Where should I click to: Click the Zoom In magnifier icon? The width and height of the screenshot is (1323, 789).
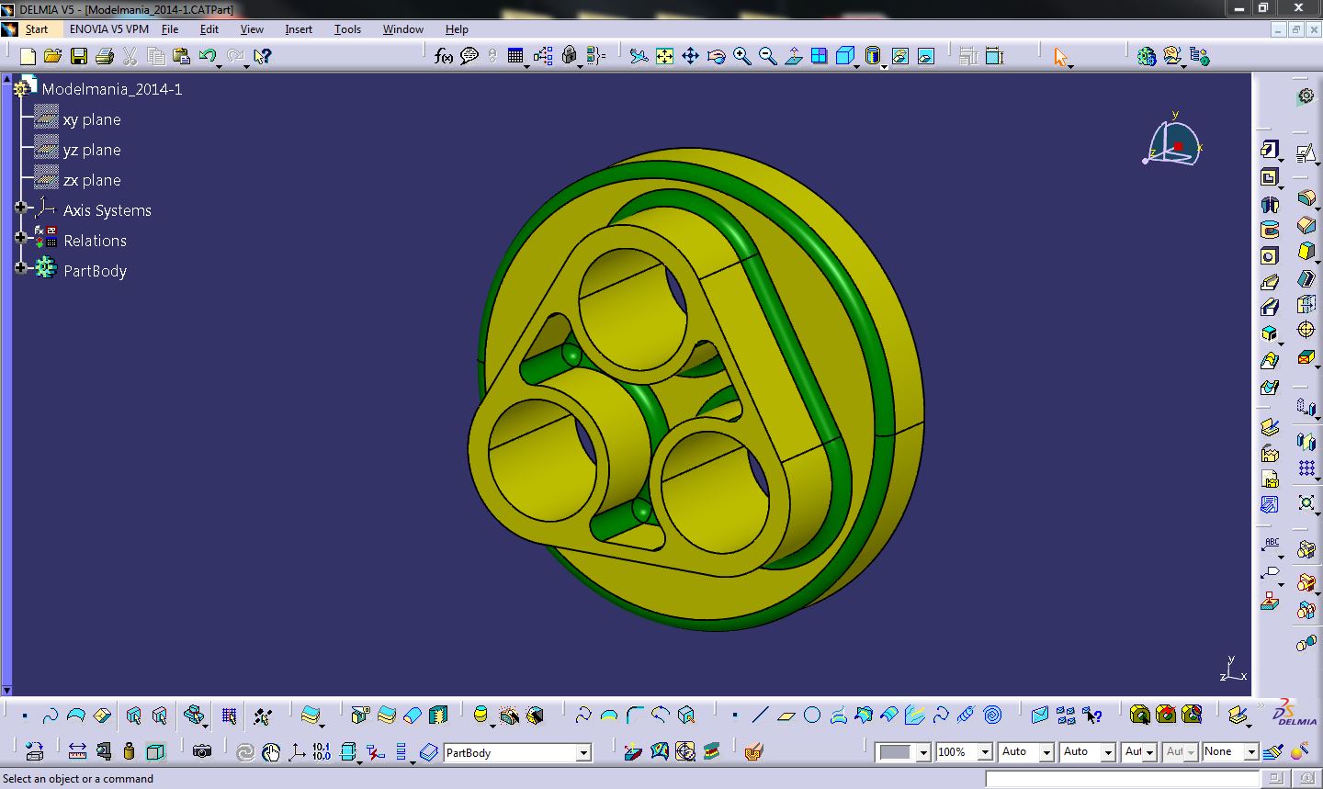(741, 56)
